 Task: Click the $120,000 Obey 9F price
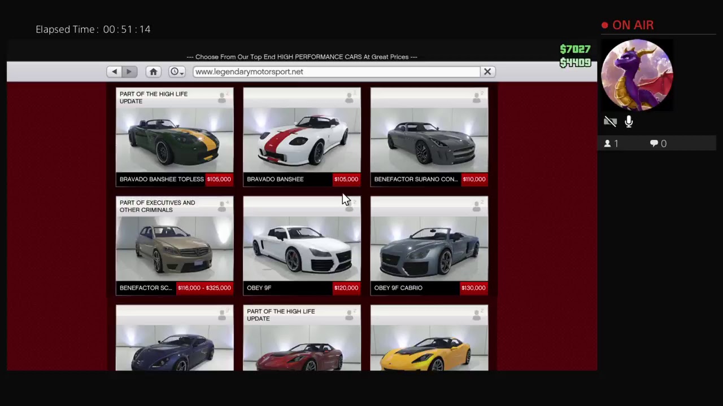tap(346, 288)
